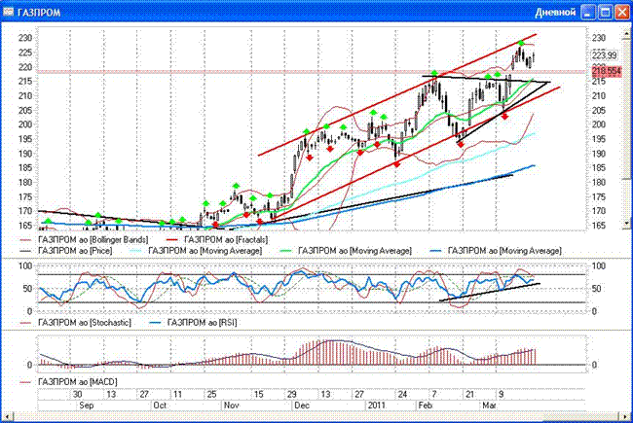The height and width of the screenshot is (423, 633).
Task: Select the green '[Moving Average]' legend entry
Action: coord(354,251)
